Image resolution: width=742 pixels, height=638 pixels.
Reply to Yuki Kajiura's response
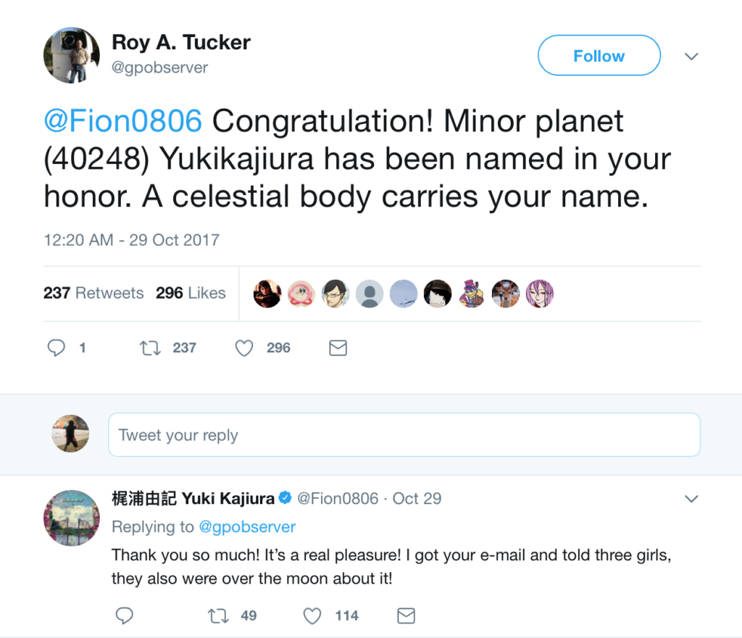(x=125, y=616)
